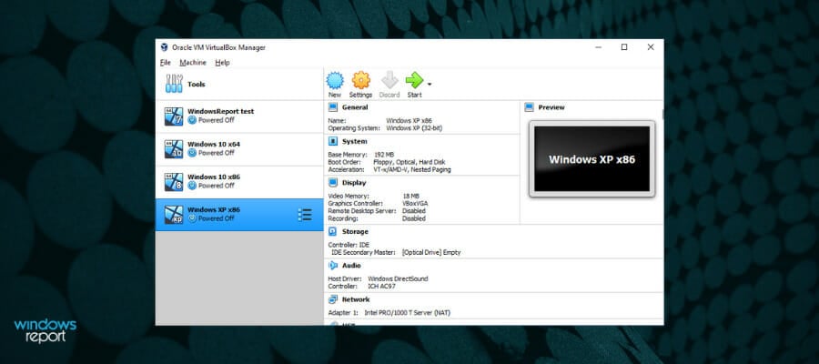Click the Video Memory 18 MB value
This screenshot has width=819, height=364.
[x=410, y=196]
